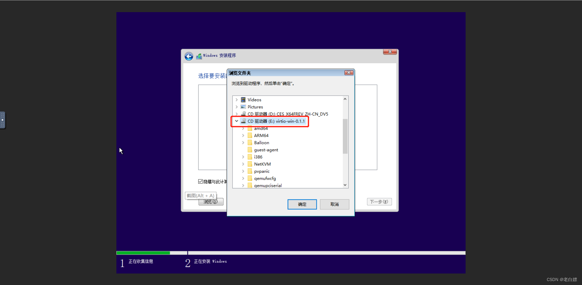Close the browse folder dialog
The image size is (582, 285).
pyautogui.click(x=349, y=73)
